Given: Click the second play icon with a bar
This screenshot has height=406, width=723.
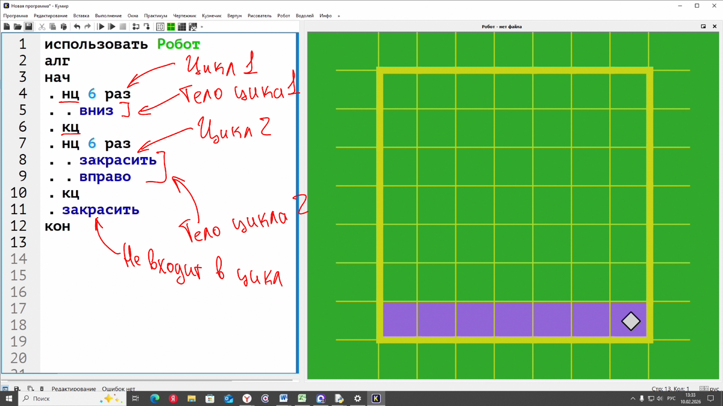Looking at the screenshot, I should click(111, 26).
